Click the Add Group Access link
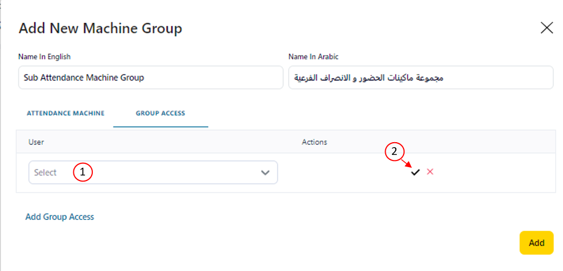 (x=60, y=217)
